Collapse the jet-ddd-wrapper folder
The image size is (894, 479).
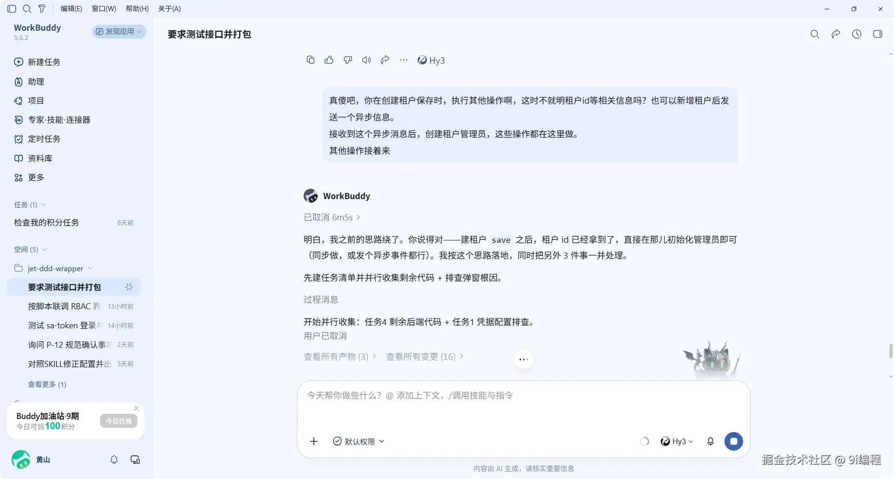(54, 268)
